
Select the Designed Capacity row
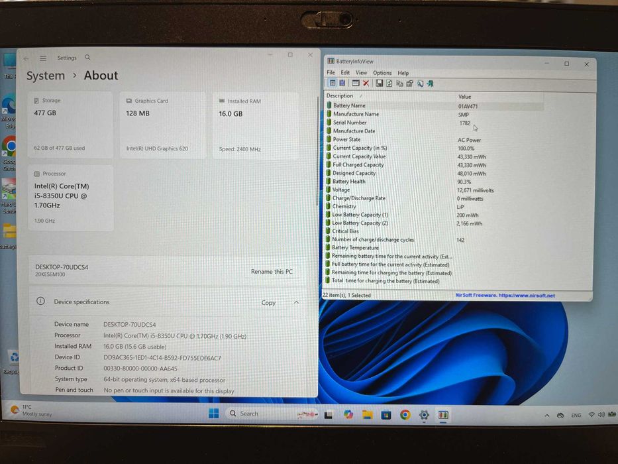coord(435,173)
